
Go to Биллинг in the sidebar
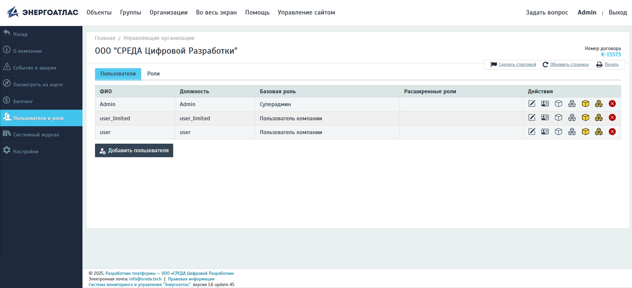(23, 101)
